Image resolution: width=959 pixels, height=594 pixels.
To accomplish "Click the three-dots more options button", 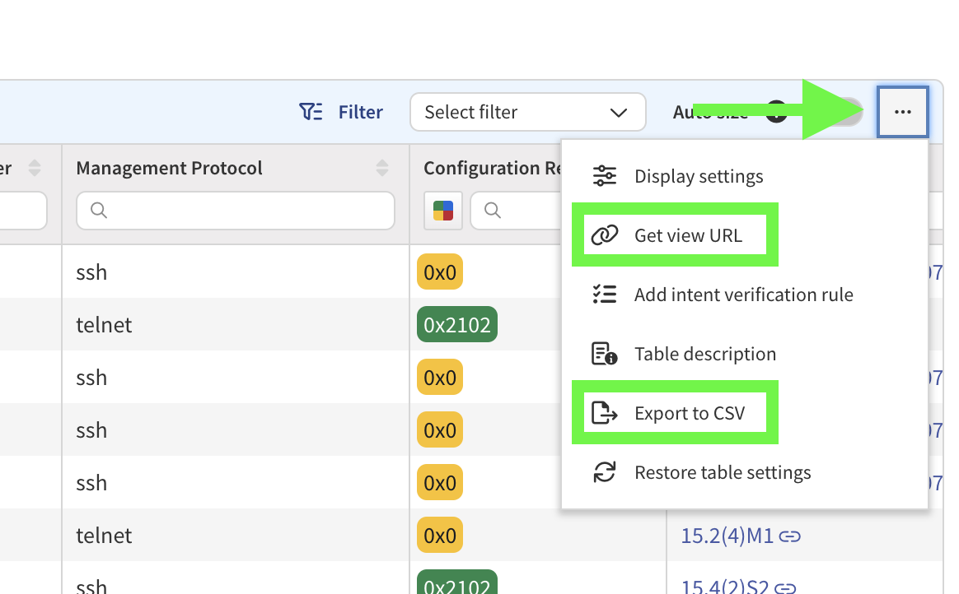I will [x=903, y=112].
